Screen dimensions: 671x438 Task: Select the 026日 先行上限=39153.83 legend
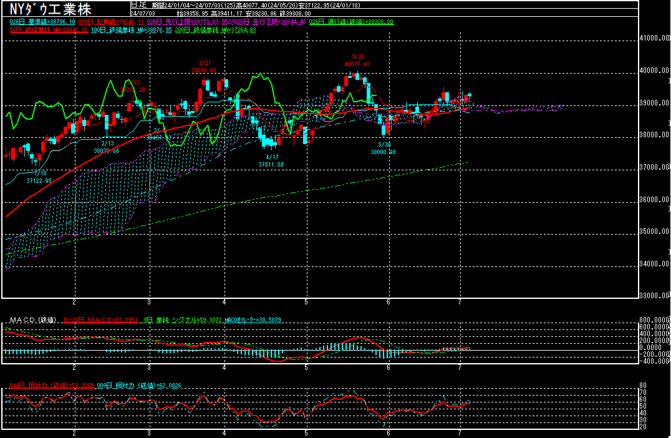(183, 22)
